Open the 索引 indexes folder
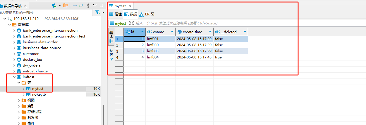366x125 pixels. coord(31,106)
